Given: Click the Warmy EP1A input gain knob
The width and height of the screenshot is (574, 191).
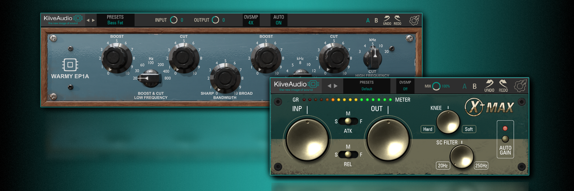Looking at the screenshot, I should pos(174,20).
